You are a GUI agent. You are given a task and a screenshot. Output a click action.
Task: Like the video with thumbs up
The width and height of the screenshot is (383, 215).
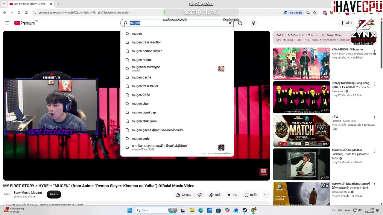point(183,195)
